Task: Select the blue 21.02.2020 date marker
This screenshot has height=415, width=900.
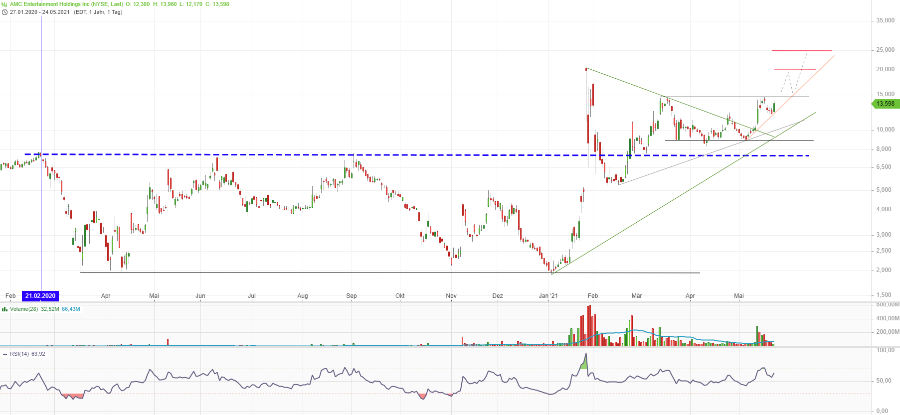Action: 40,296
